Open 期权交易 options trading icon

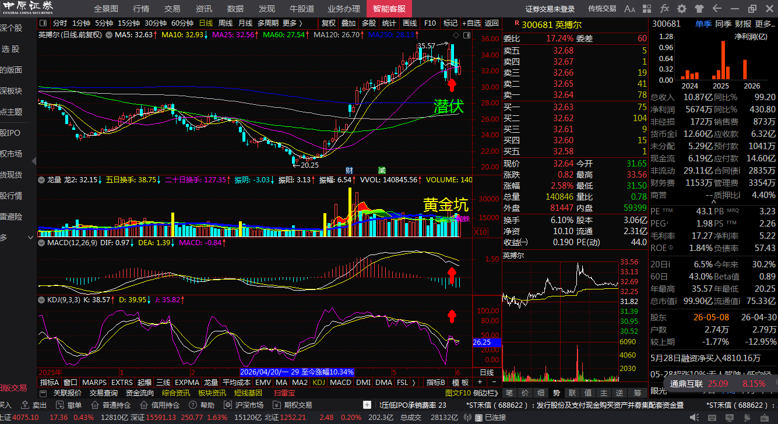[276, 405]
